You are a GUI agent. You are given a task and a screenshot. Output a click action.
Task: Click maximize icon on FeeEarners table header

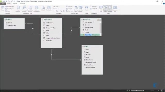pyautogui.click(x=100, y=20)
